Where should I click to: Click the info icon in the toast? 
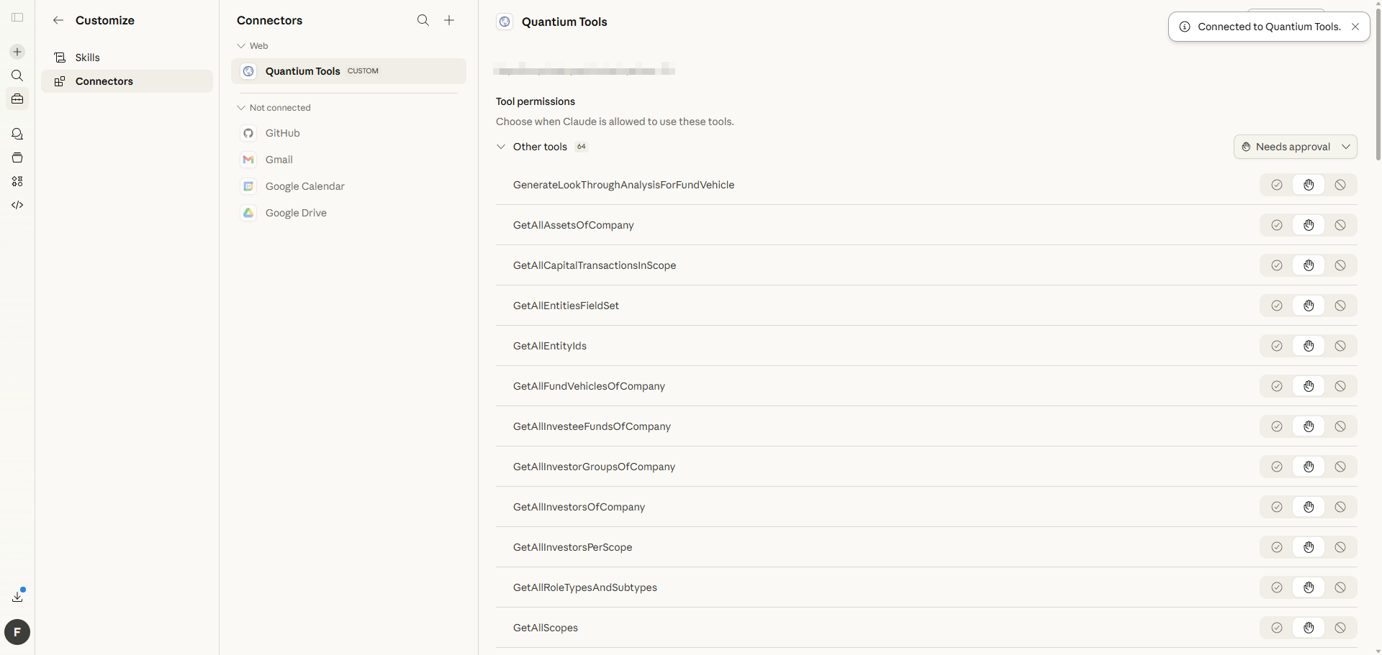1185,27
